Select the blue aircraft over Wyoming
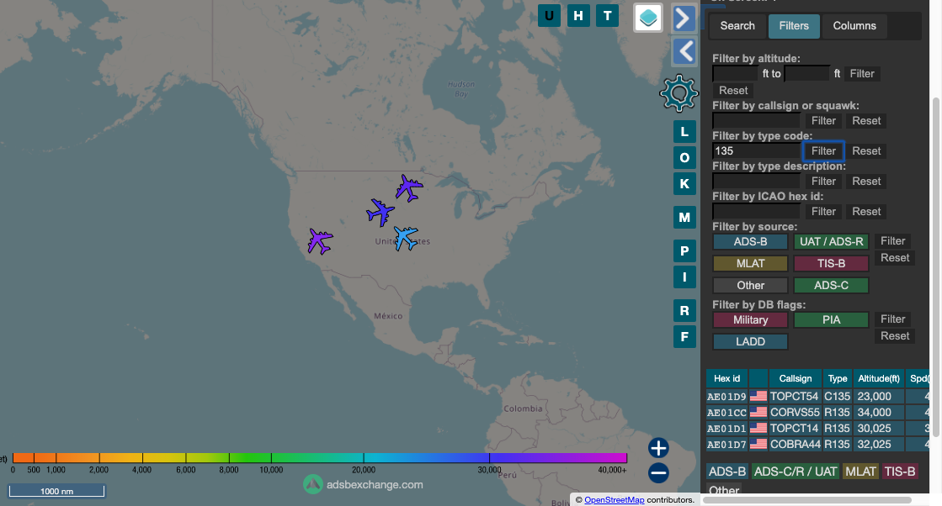 (x=381, y=212)
